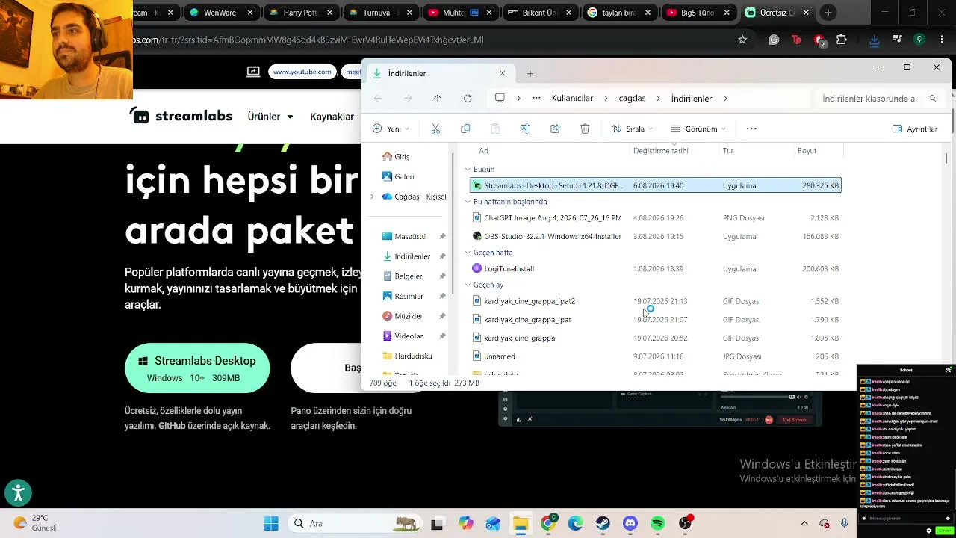Collapse the Bu haftanın başlarında group
The image size is (956, 538).
[468, 202]
